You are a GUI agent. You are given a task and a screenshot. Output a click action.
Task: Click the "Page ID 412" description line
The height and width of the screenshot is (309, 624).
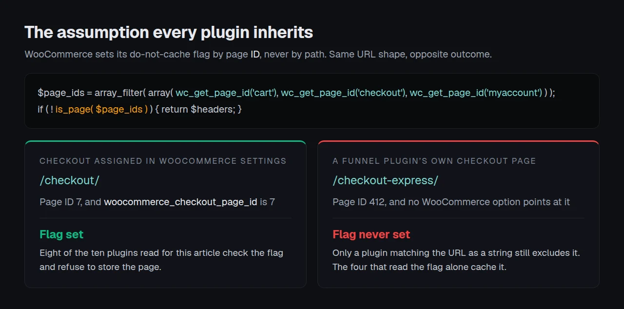coord(451,202)
